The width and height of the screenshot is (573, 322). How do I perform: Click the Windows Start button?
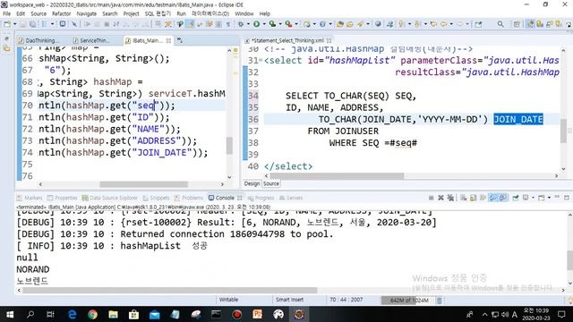click(10, 314)
